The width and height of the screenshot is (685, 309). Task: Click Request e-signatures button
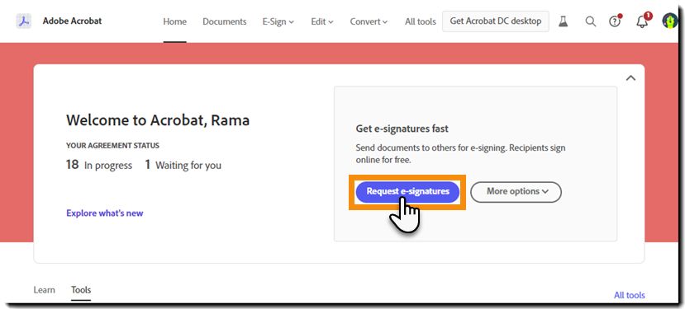[407, 192]
